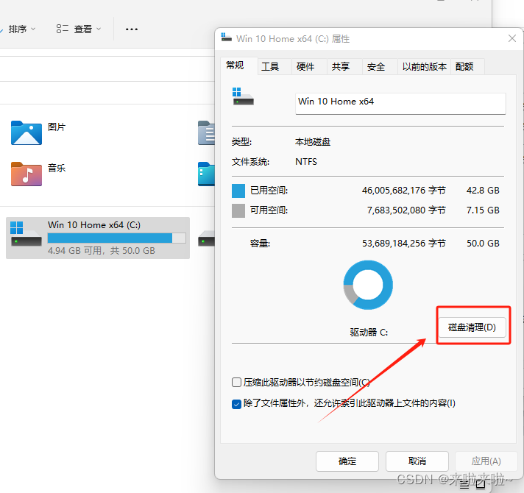524x493 pixels.
Task: Click the 图片 folder label
Action: click(57, 127)
